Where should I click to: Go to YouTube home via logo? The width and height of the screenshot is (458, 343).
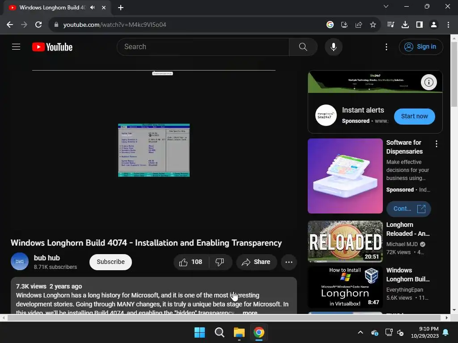[52, 47]
